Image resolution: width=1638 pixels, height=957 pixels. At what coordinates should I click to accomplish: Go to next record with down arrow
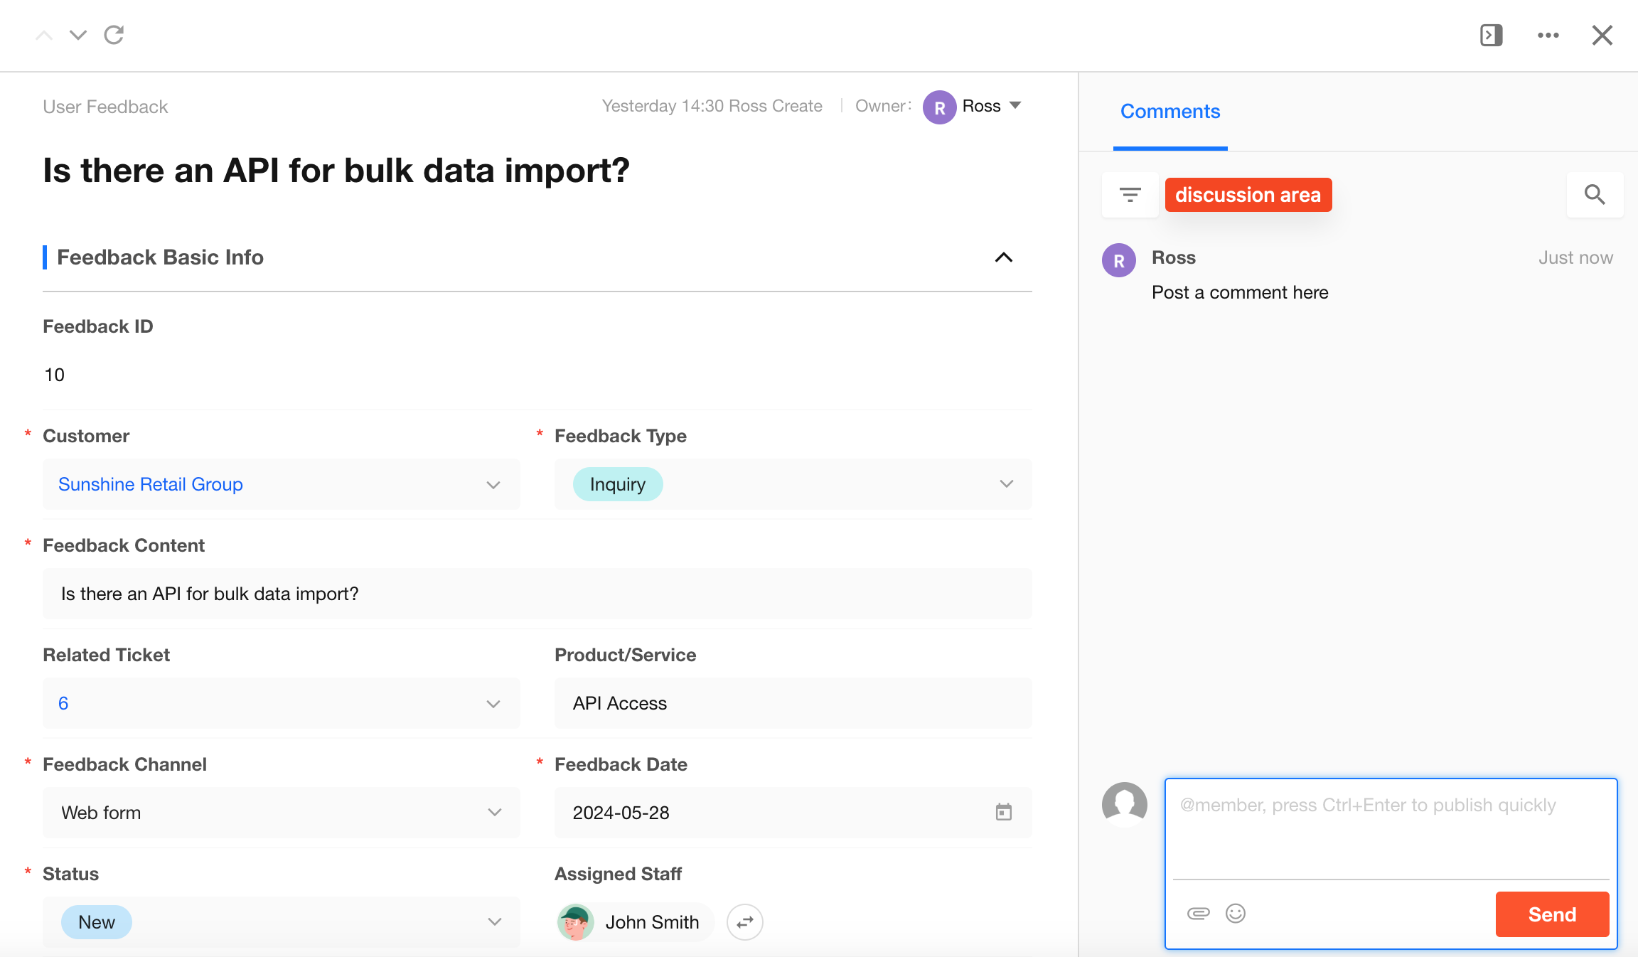[78, 35]
